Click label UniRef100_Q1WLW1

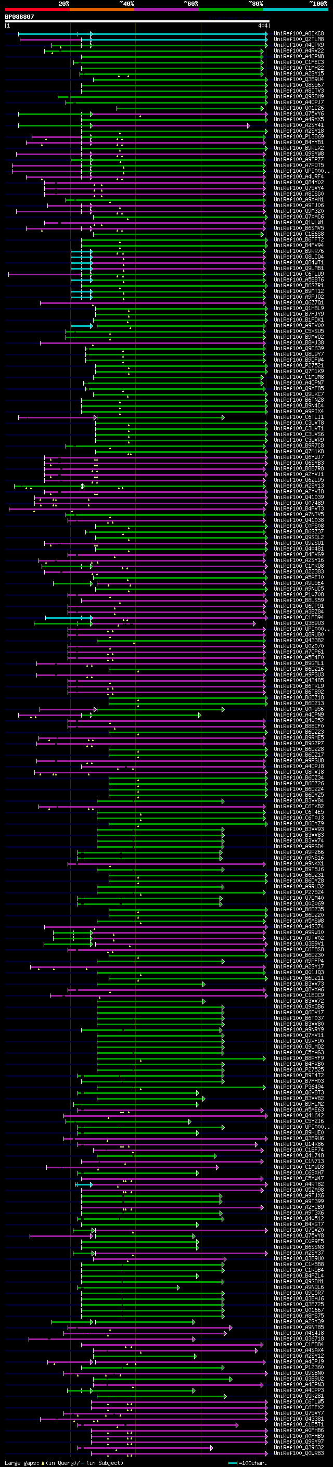(x=298, y=223)
